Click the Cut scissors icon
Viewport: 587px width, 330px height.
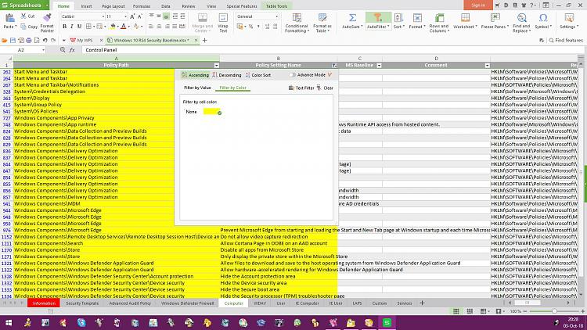(23, 16)
